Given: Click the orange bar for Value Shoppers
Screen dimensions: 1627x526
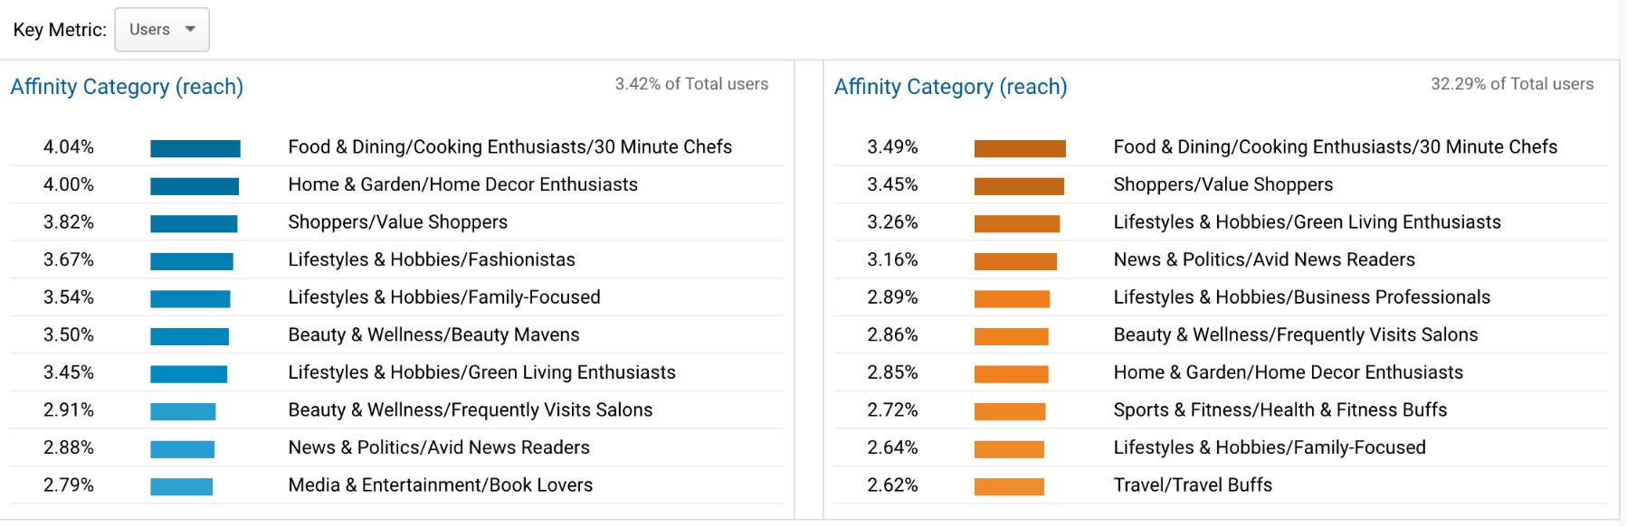Looking at the screenshot, I should (x=1019, y=184).
